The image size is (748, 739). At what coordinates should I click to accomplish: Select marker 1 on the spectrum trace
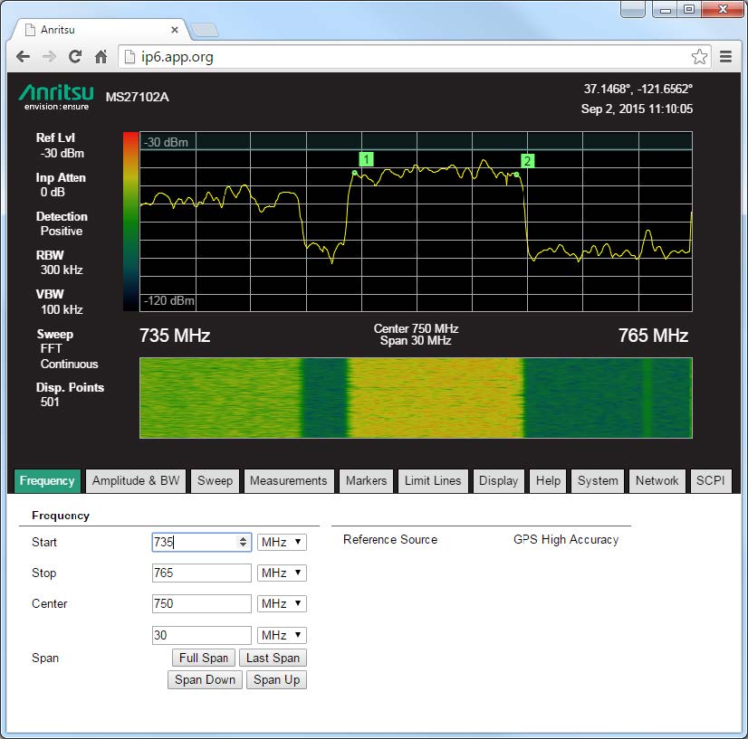coord(366,160)
